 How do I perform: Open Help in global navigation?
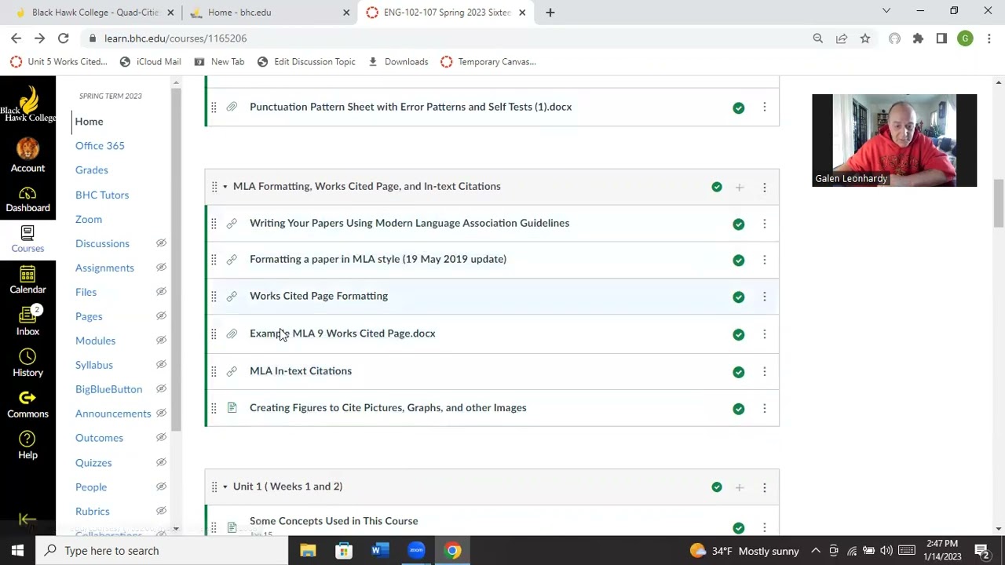point(27,445)
